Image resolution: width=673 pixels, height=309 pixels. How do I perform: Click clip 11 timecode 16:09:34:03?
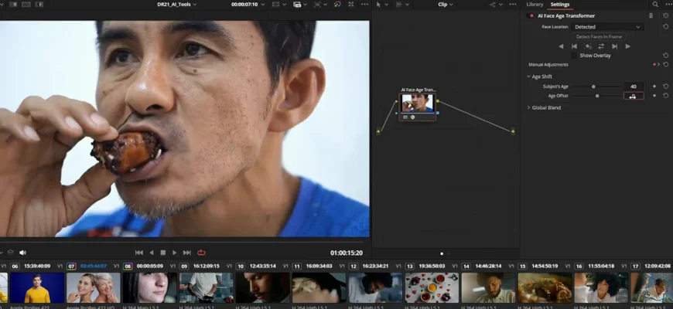pos(319,267)
